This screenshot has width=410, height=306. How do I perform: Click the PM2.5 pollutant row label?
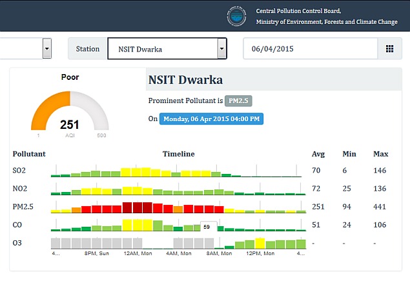coord(23,207)
